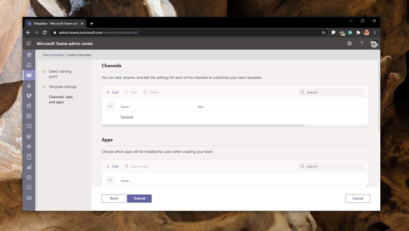
Task: Click Microsoft Teams admin center title
Action: (65, 43)
